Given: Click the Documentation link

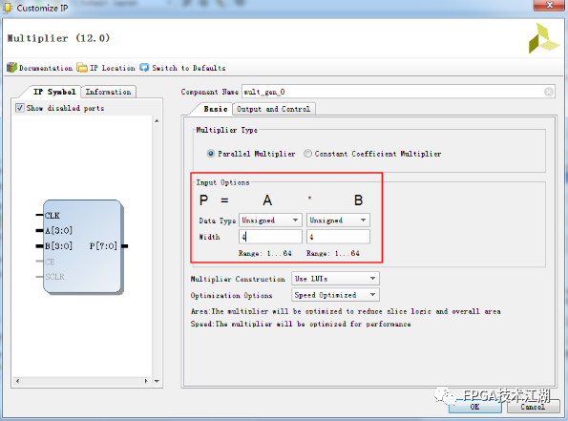Looking at the screenshot, I should tap(46, 68).
